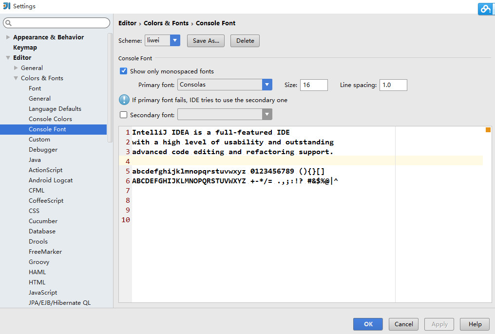The image size is (495, 334).
Task: Open the Primary font dropdown
Action: point(267,85)
